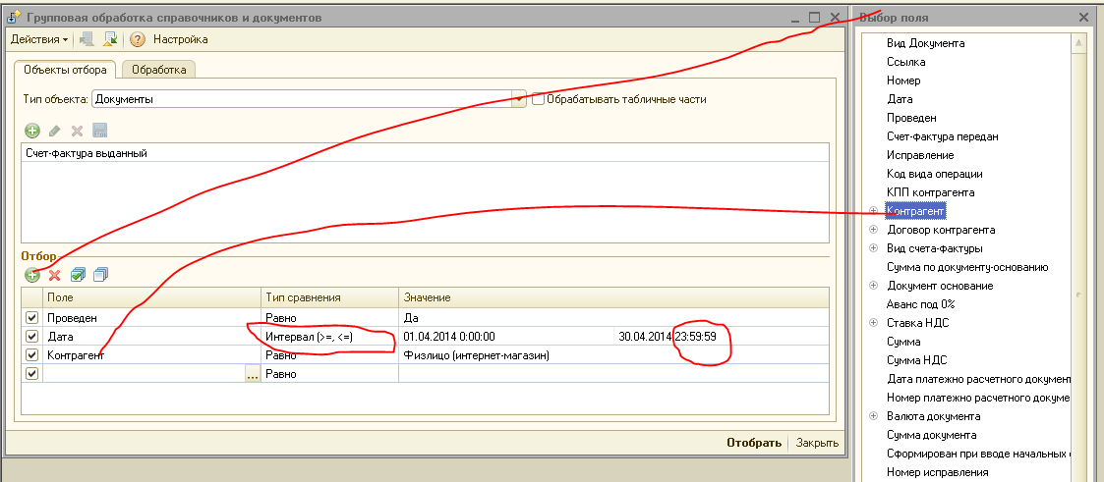Click the Поле column header

[x=151, y=297]
